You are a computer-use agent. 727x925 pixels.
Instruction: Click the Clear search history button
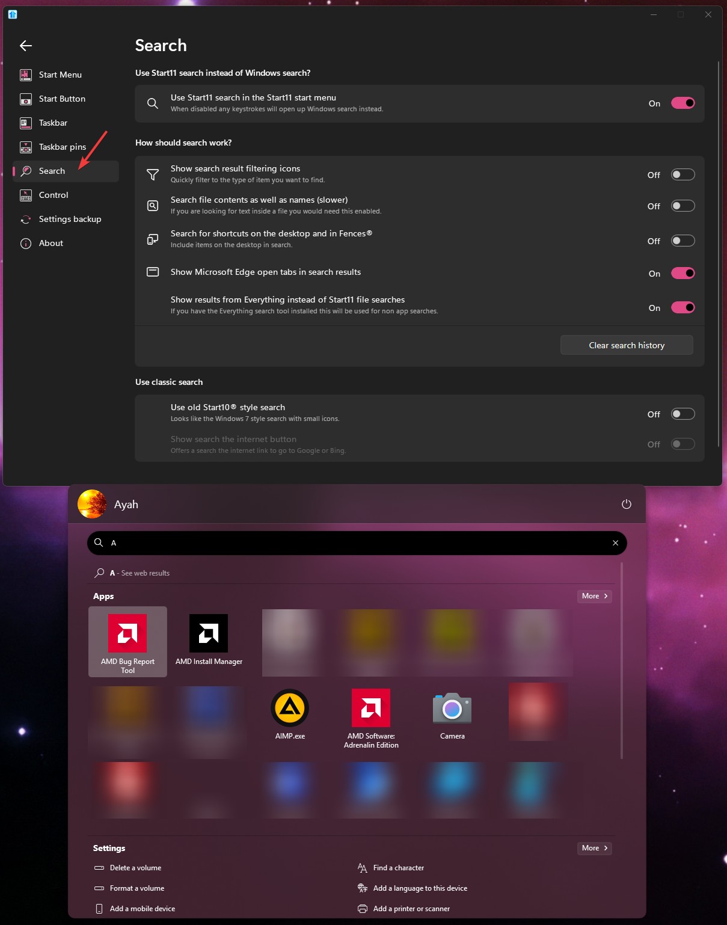pos(627,345)
